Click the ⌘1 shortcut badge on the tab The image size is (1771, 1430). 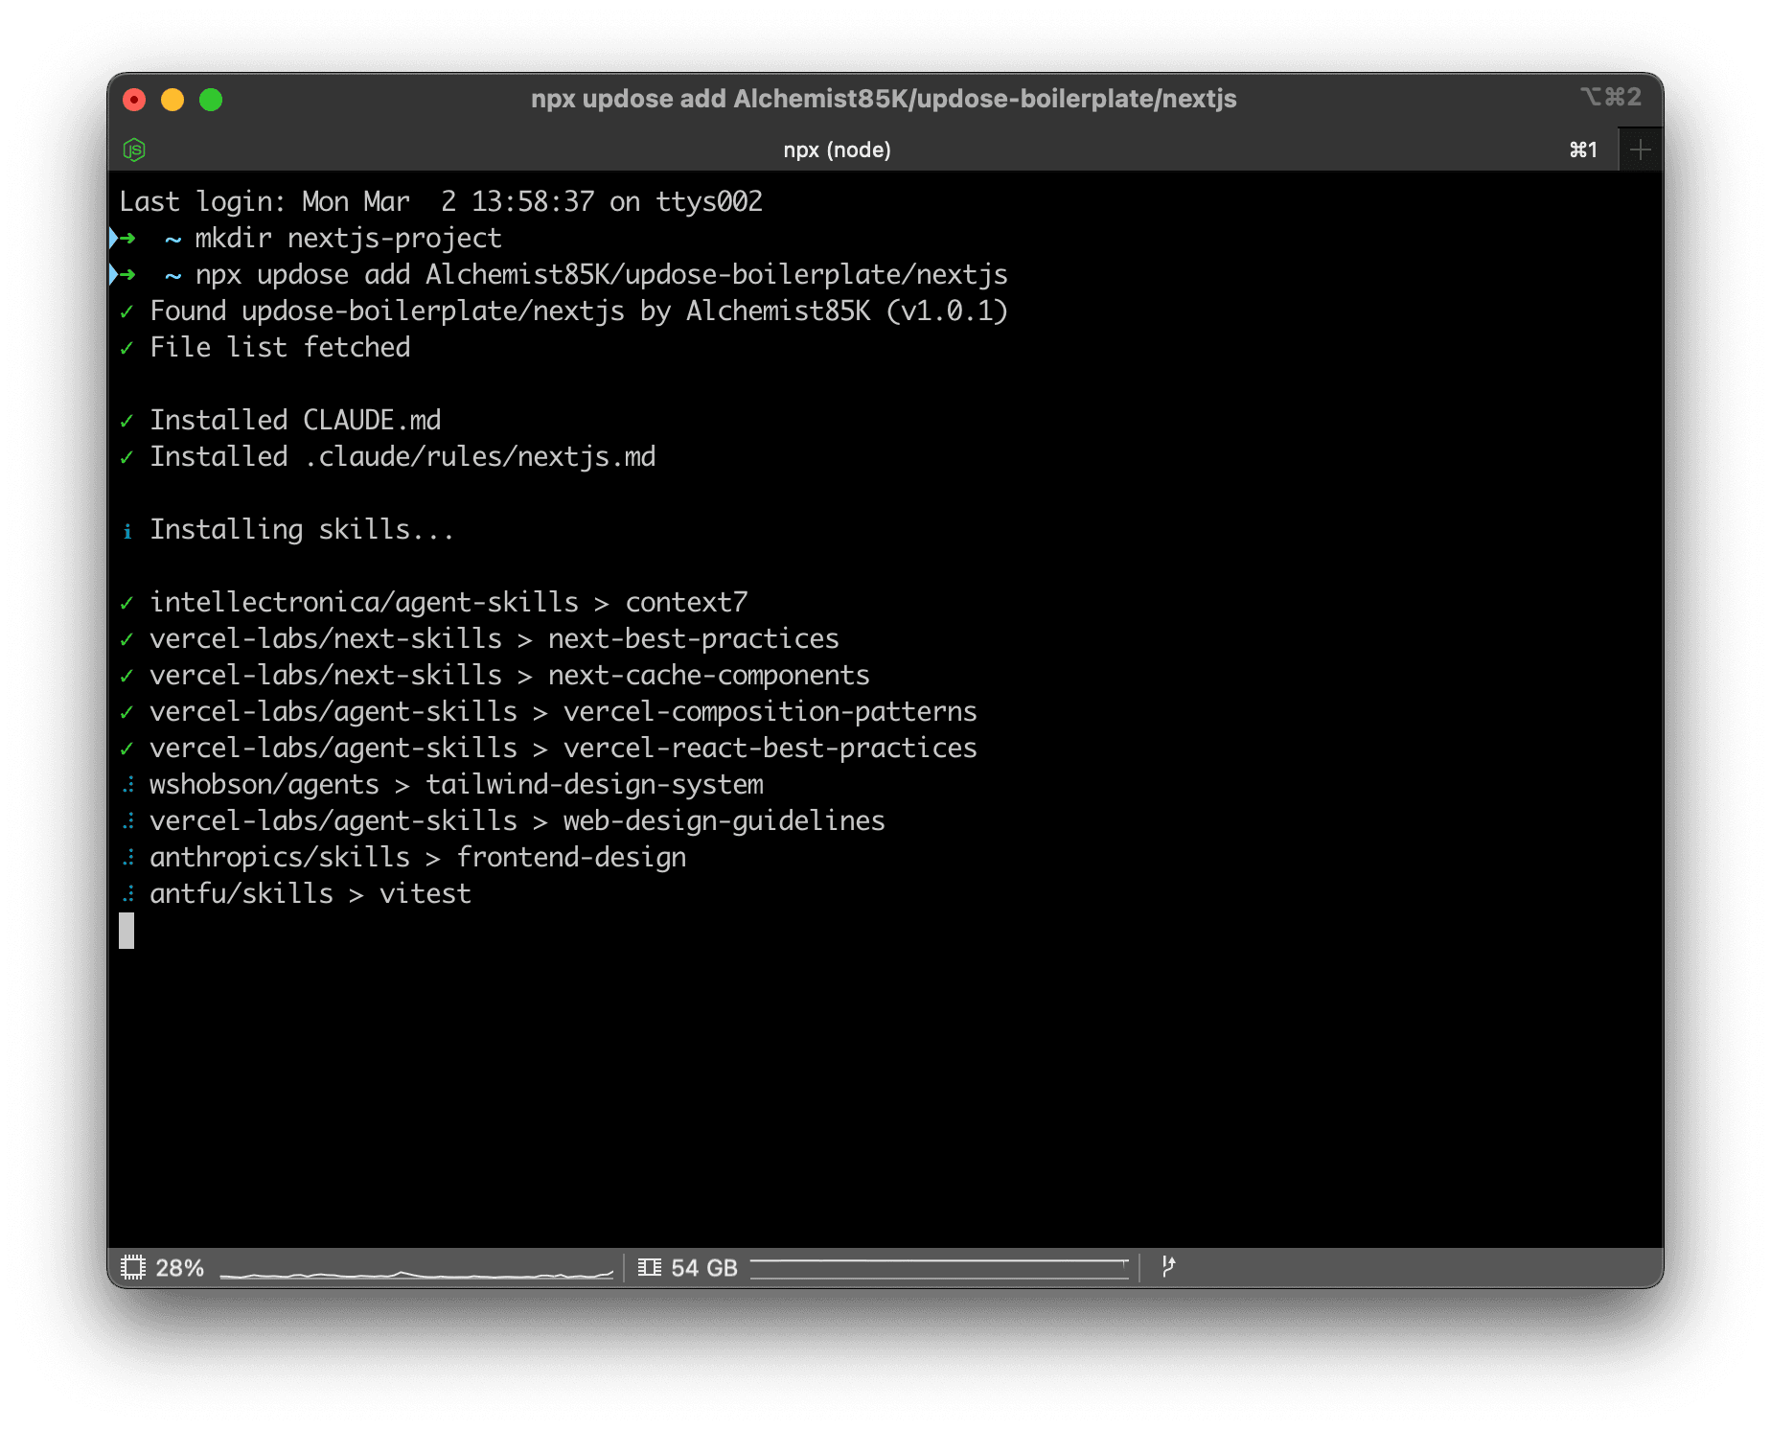point(1583,150)
